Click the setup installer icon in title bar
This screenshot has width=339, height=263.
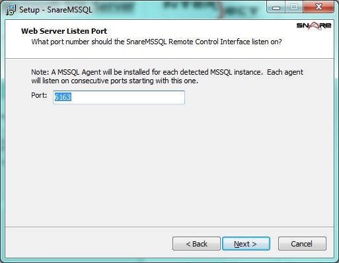pyautogui.click(x=11, y=10)
